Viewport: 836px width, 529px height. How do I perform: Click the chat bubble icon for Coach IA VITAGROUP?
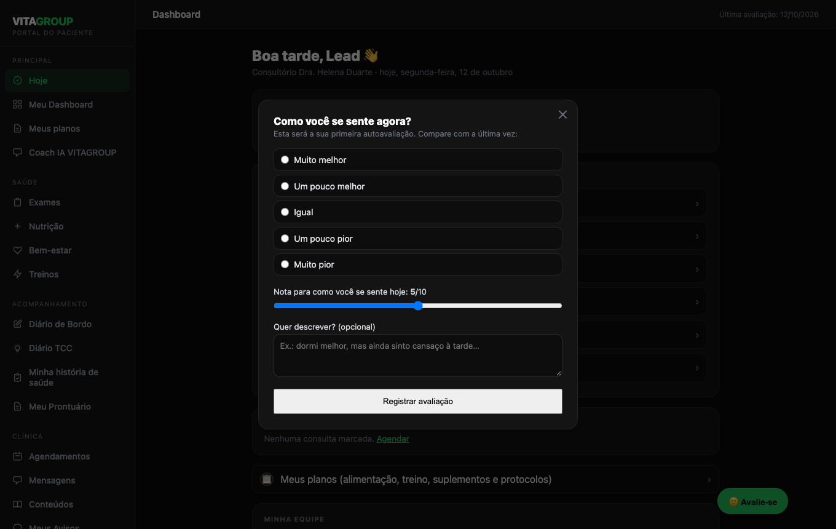(x=17, y=153)
